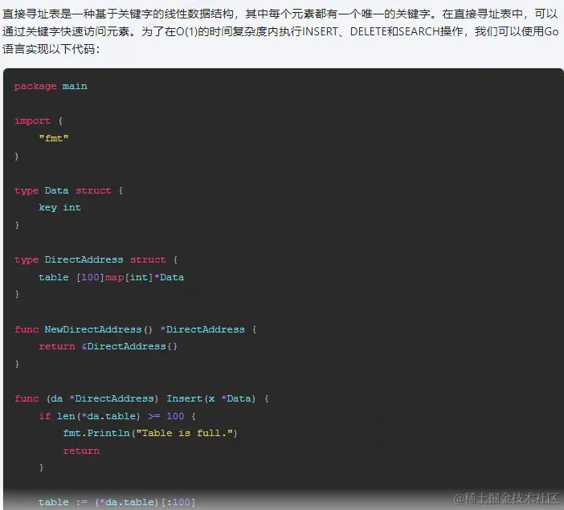This screenshot has width=564, height=510.
Task: Click the line '语言实现以下代码:'
Action: pyautogui.click(x=51, y=49)
